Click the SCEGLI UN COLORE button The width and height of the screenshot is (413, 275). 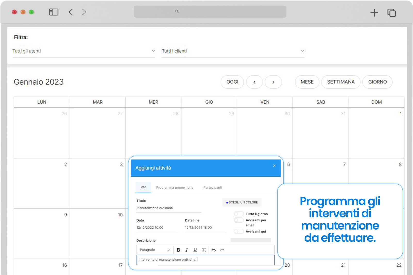[242, 203]
